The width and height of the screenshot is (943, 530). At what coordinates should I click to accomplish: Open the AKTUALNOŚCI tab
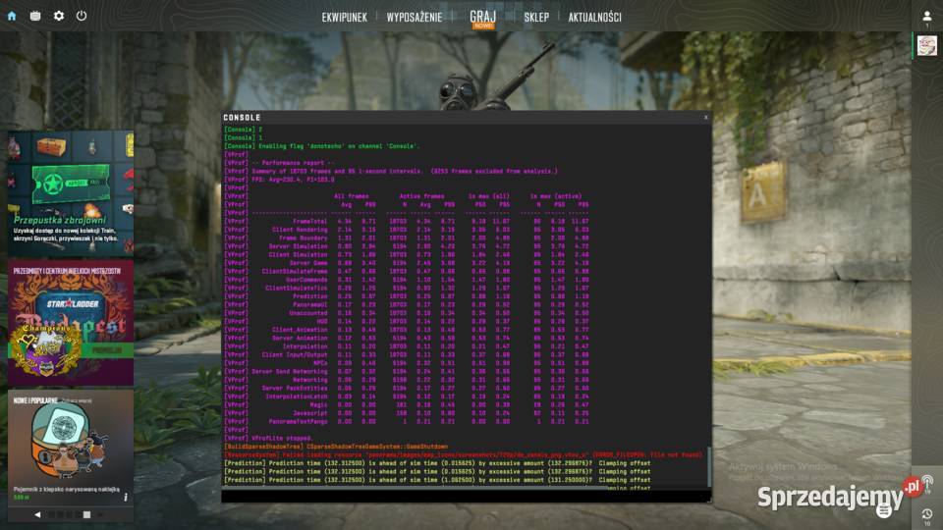click(594, 18)
